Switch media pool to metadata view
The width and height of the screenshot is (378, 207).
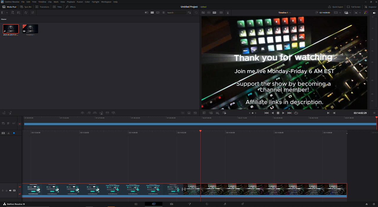tap(146, 12)
